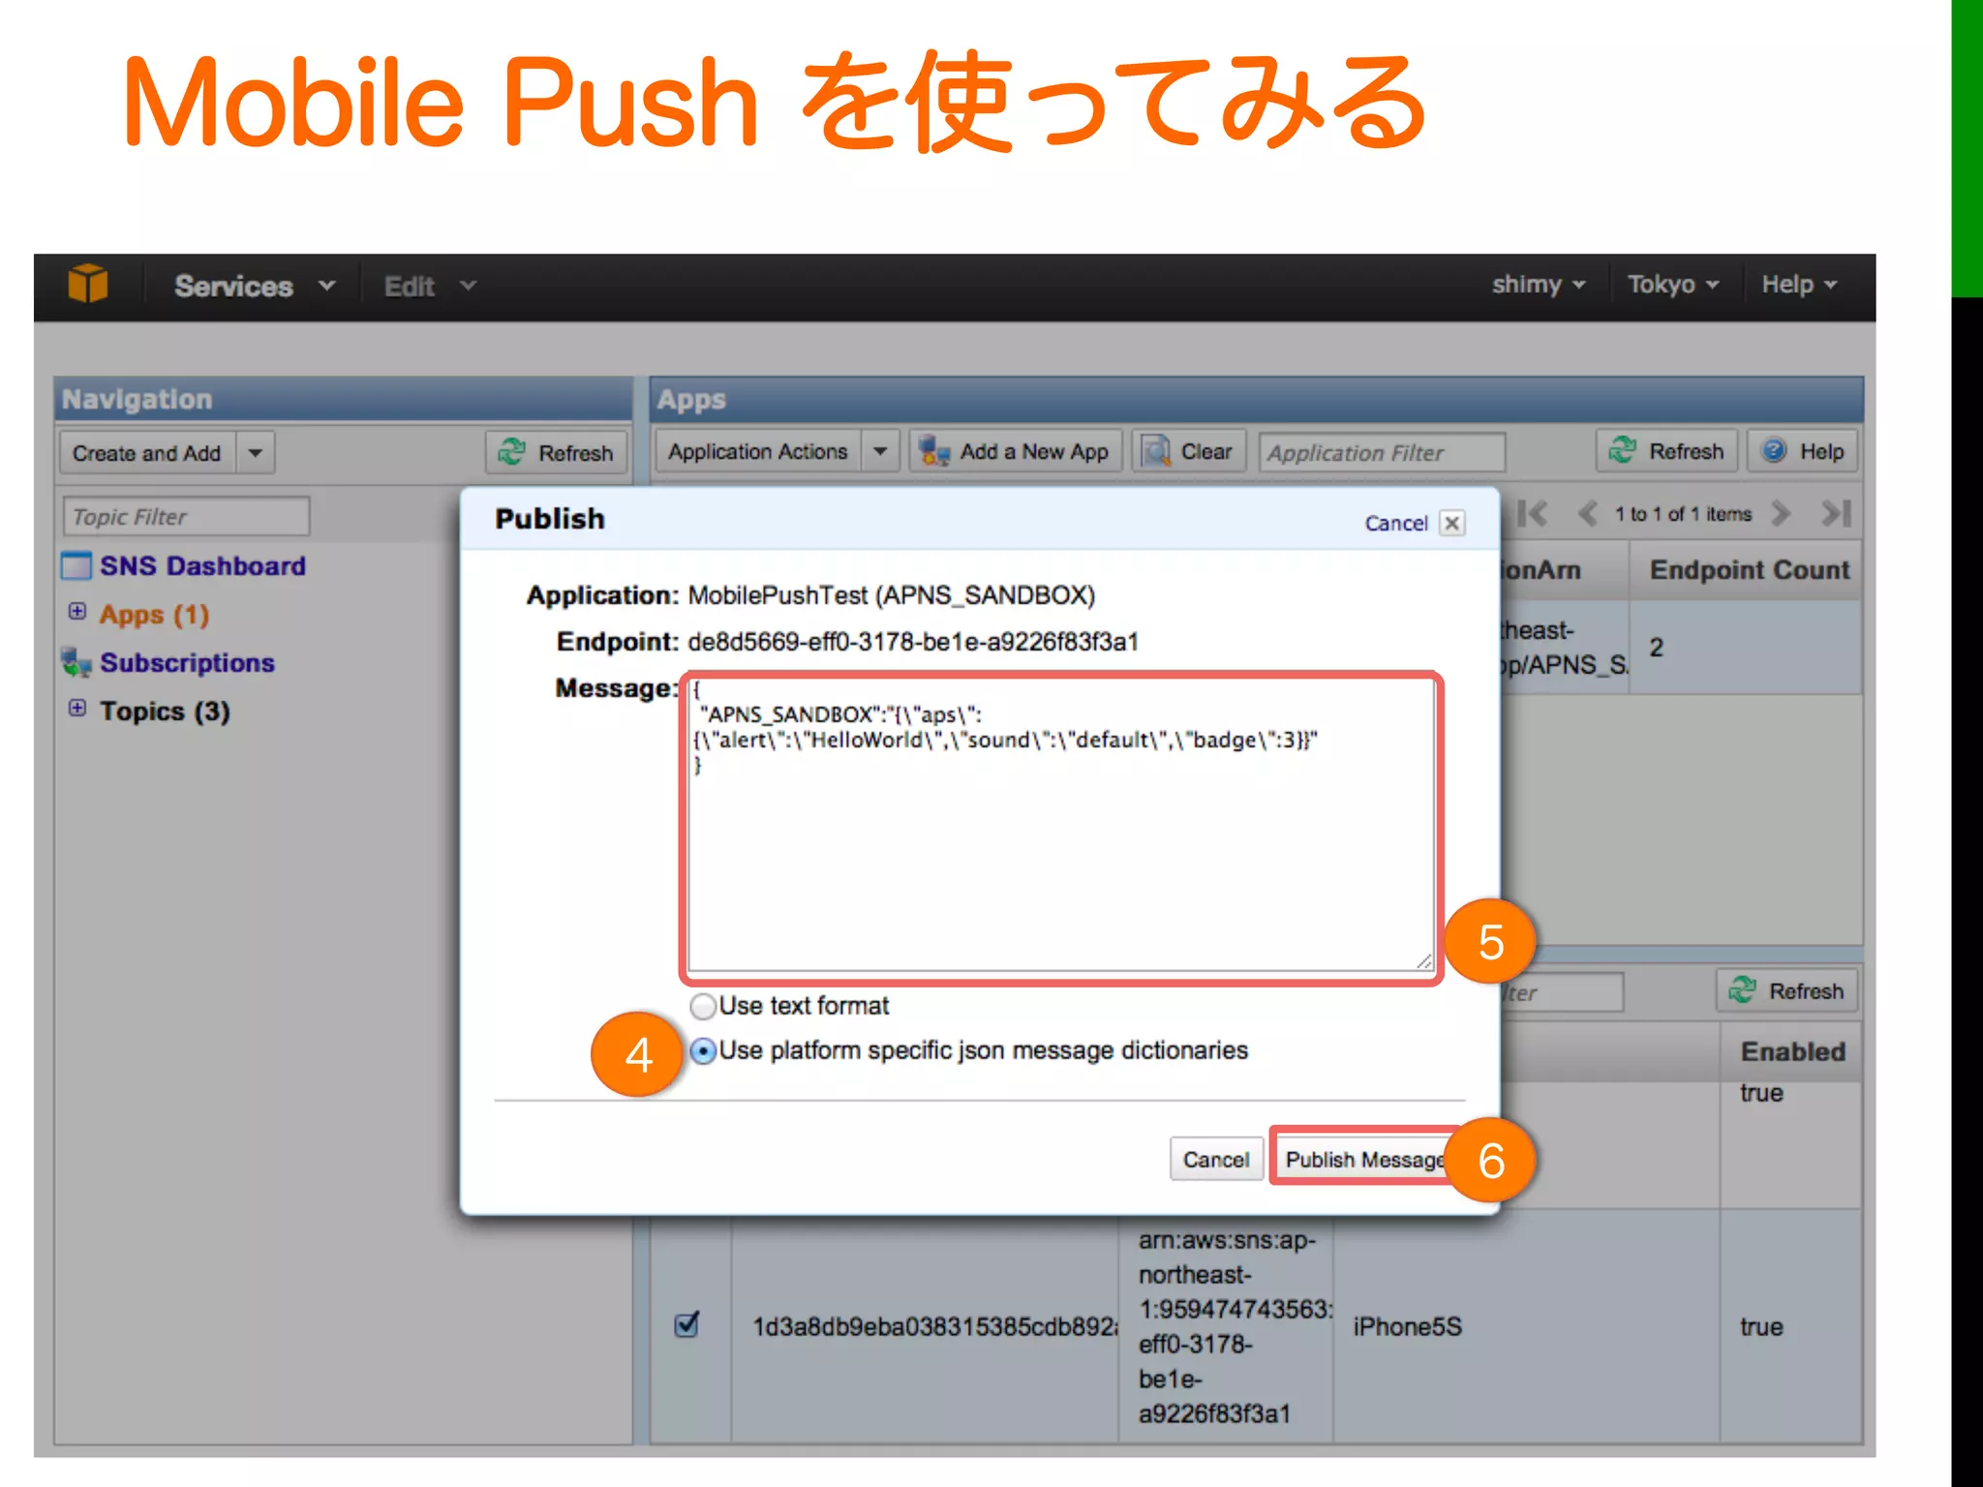The image size is (1983, 1487).
Task: Select Apps (1) in navigation
Action: 154,615
